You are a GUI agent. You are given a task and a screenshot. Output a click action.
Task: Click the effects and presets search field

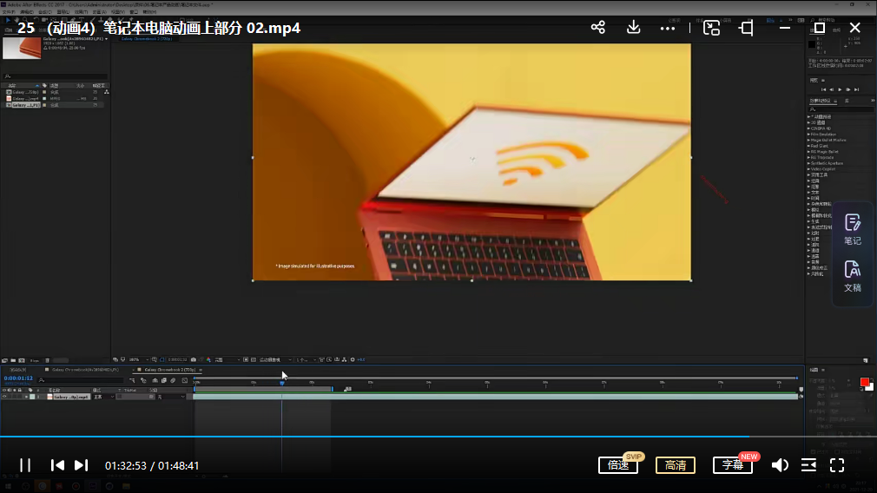(841, 109)
